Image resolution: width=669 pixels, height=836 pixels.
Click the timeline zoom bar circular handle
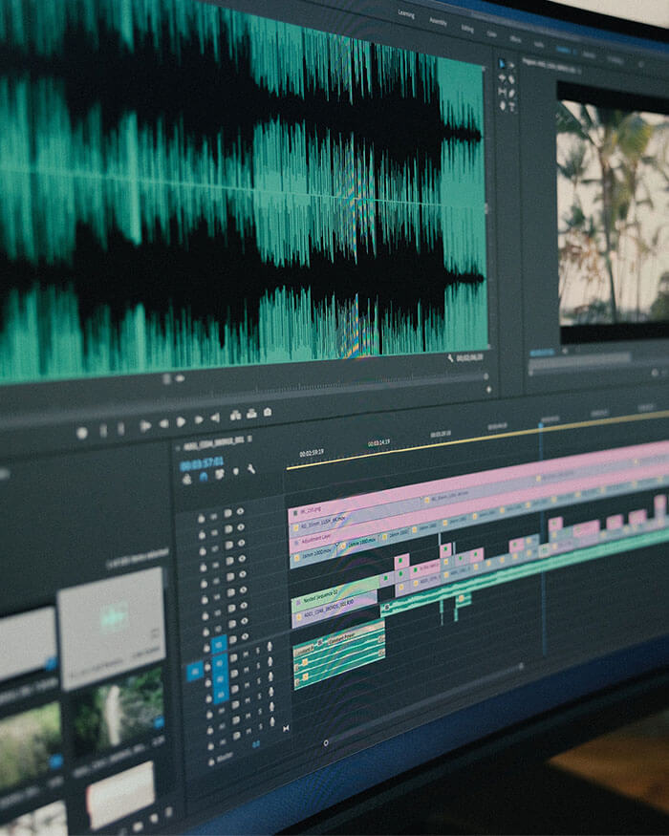coord(326,742)
